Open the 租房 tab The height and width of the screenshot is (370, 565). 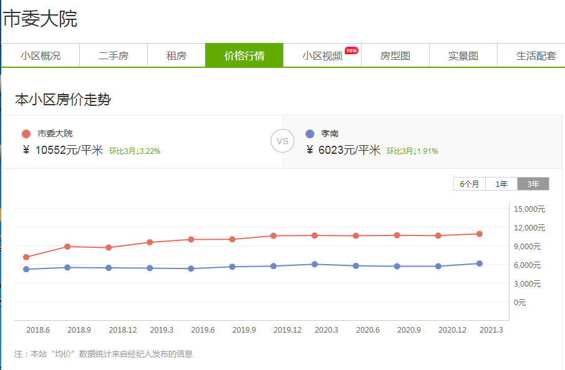coord(176,55)
